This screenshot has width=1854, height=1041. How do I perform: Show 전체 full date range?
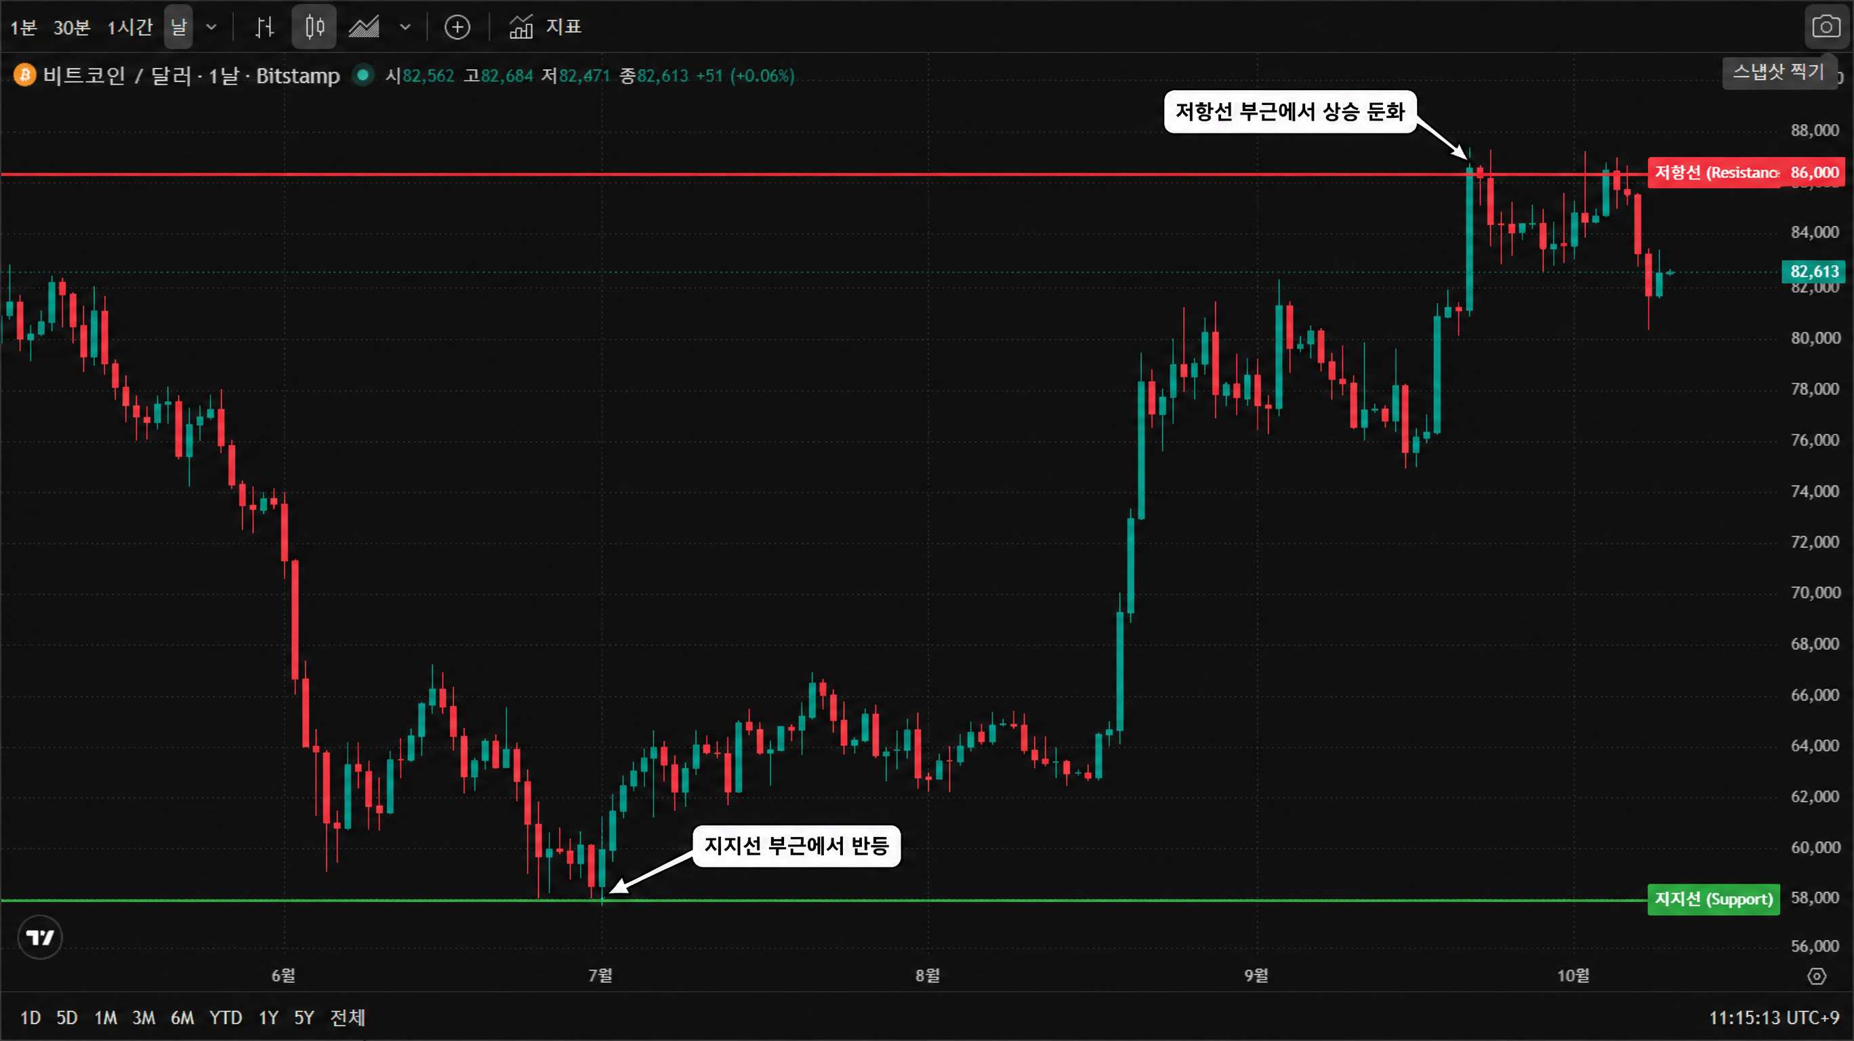[x=348, y=1017]
